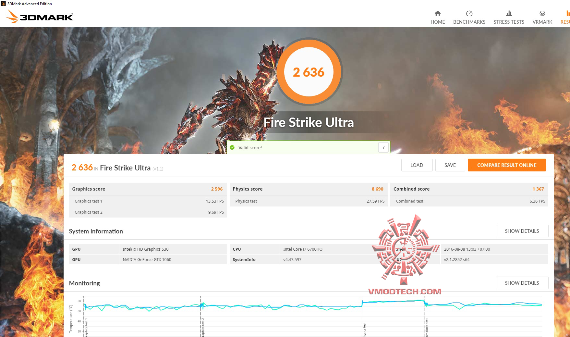Click the System information heading

pyautogui.click(x=96, y=231)
